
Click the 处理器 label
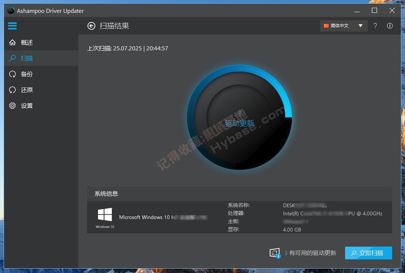pos(236,213)
